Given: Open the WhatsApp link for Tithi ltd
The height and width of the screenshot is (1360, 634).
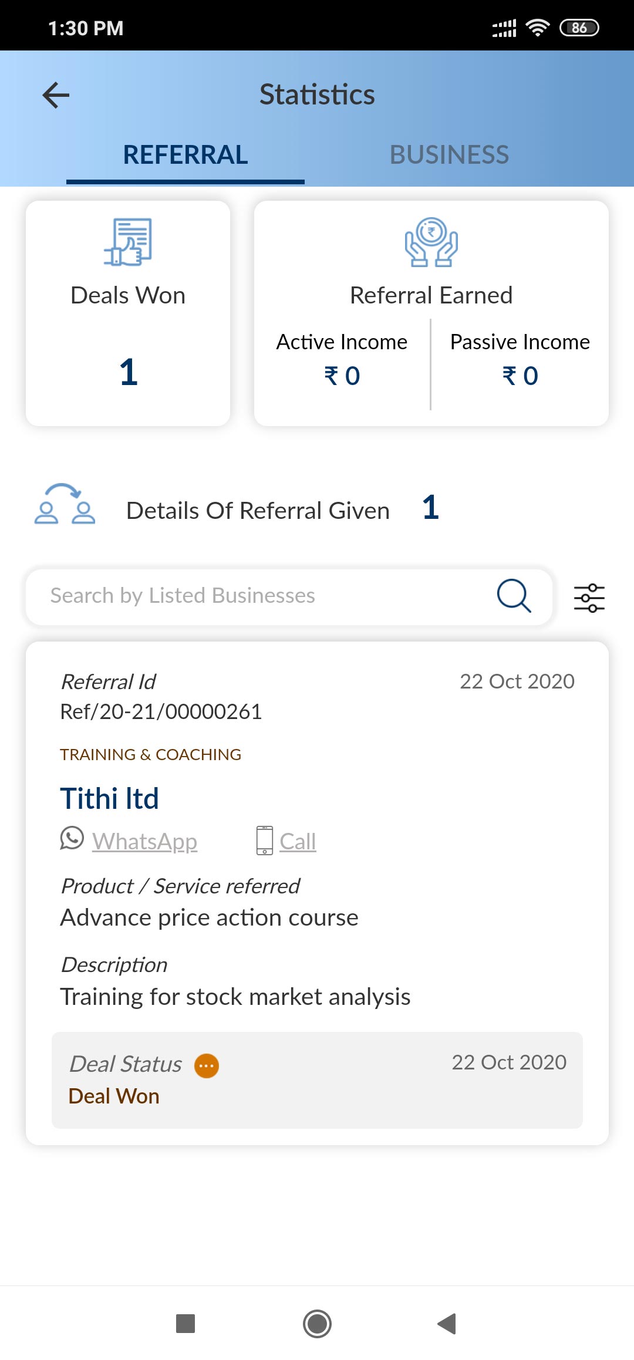Looking at the screenshot, I should click(x=144, y=841).
